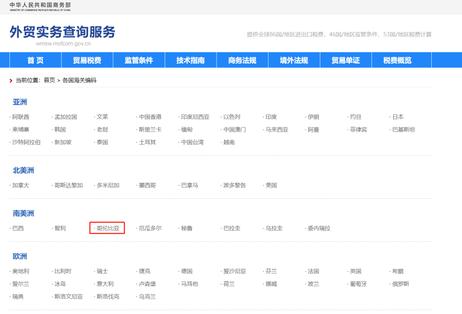Open 日本 customs codes
The image size is (462, 314).
(x=398, y=117)
